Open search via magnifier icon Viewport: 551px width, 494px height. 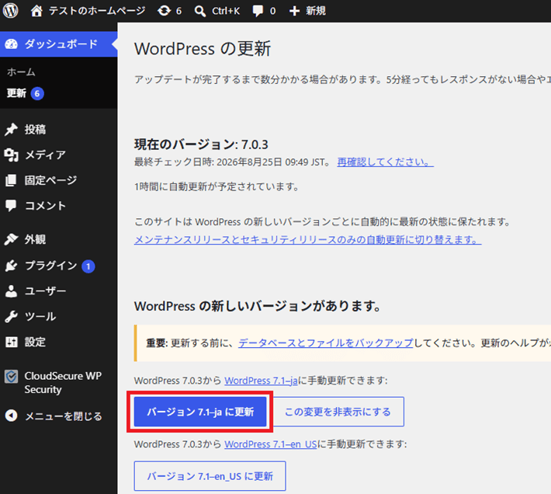200,11
